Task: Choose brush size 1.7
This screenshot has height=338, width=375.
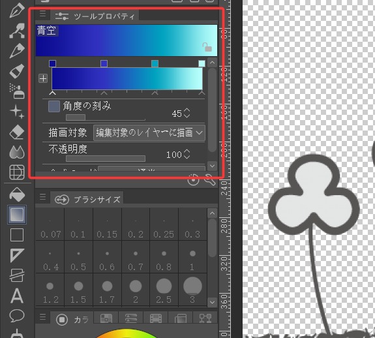Action: point(107,290)
